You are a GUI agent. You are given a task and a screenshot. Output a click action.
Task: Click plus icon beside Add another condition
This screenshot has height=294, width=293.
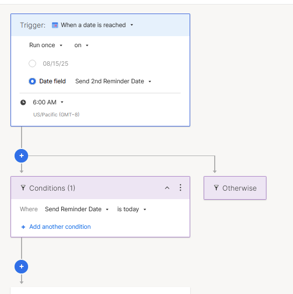tap(23, 227)
